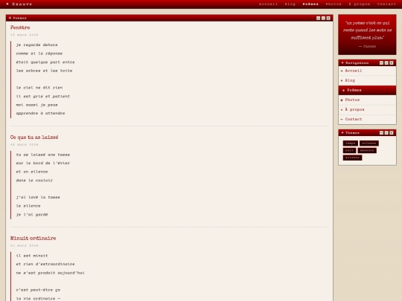Select Poèmes in the top navigation bar
Viewport: 402px width, 301px height.
click(x=310, y=4)
